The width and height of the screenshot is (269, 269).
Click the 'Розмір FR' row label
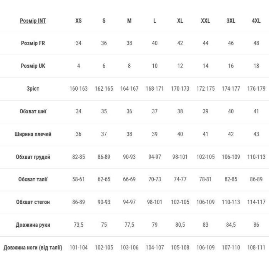pos(33,43)
